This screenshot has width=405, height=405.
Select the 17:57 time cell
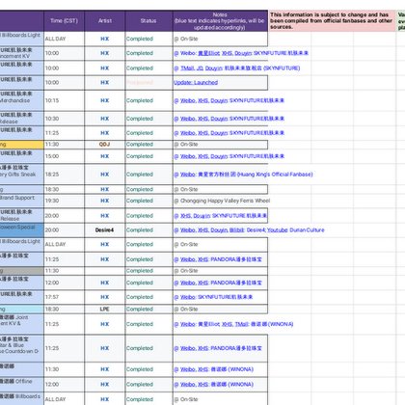coord(64,297)
